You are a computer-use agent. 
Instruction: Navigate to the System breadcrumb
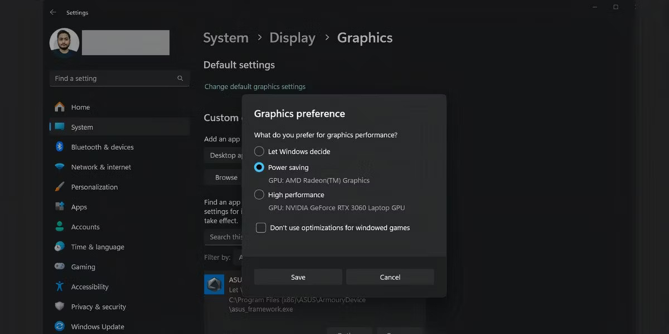coord(226,37)
